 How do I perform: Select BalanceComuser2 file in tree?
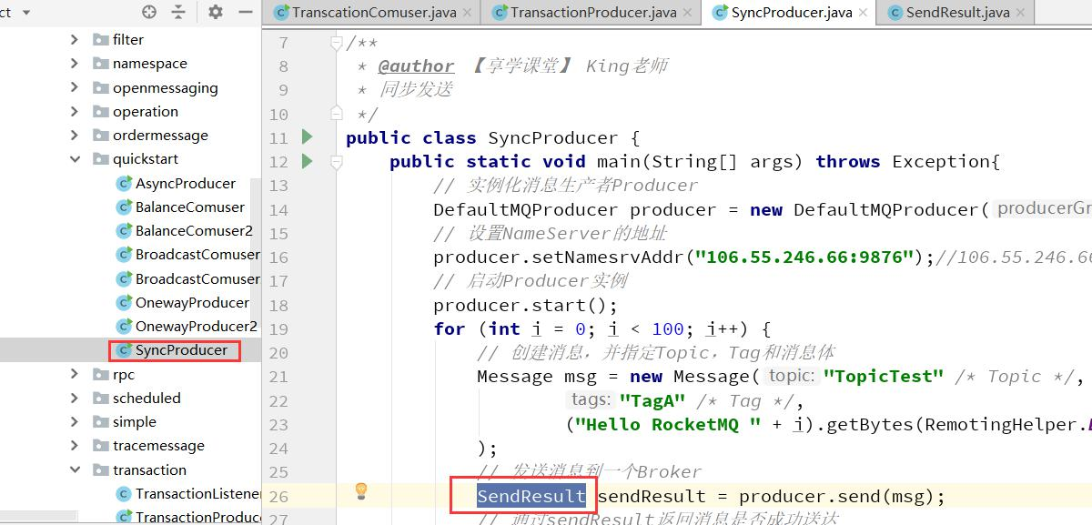[x=194, y=231]
